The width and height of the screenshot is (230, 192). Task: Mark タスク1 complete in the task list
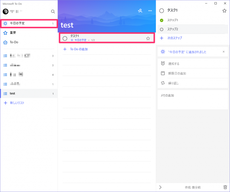tap(65, 38)
